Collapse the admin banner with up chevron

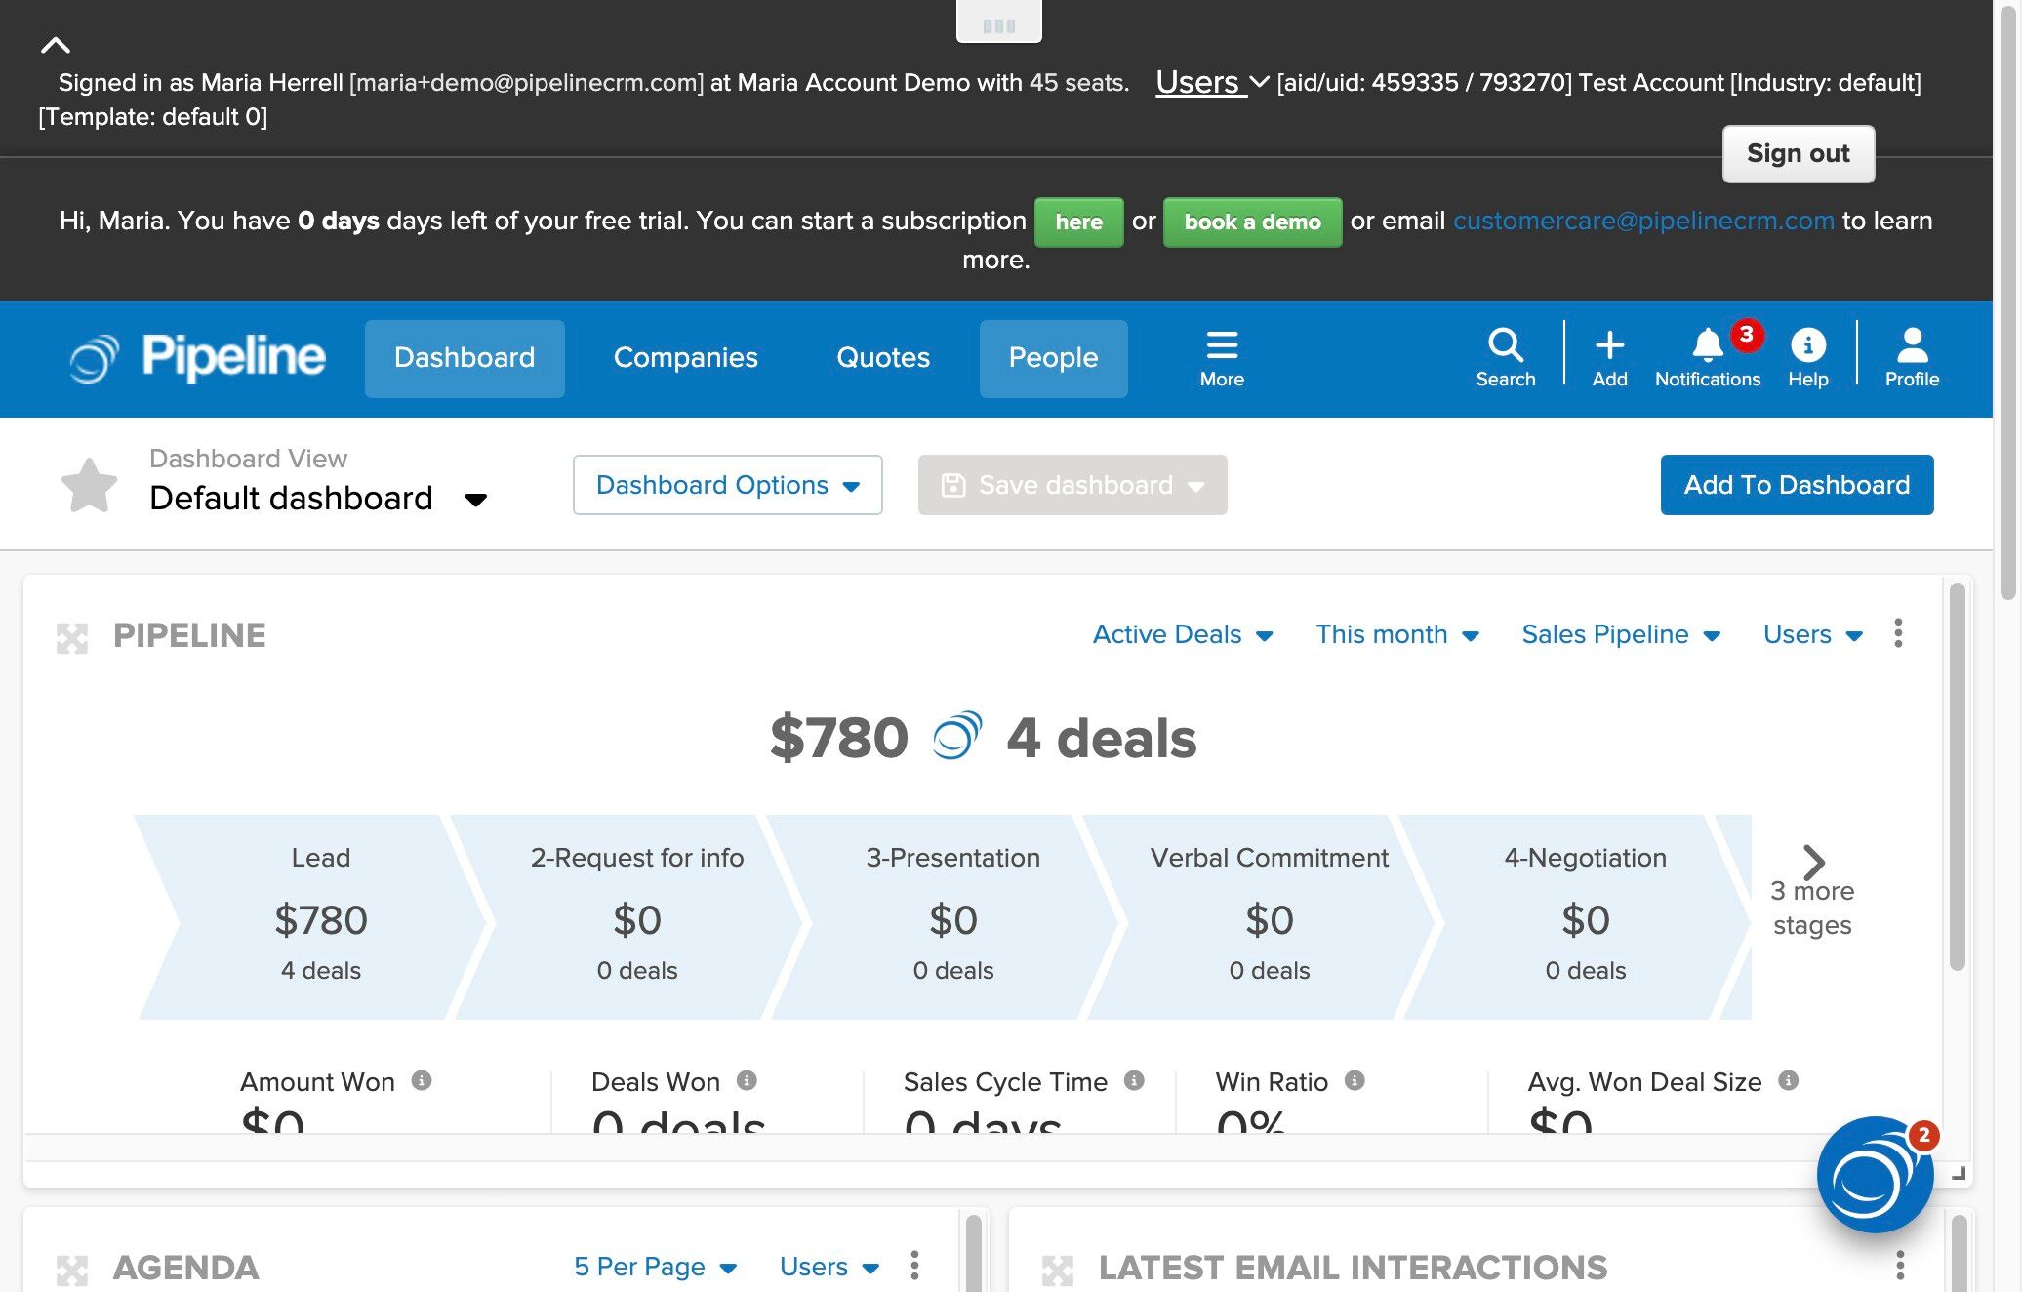56,45
